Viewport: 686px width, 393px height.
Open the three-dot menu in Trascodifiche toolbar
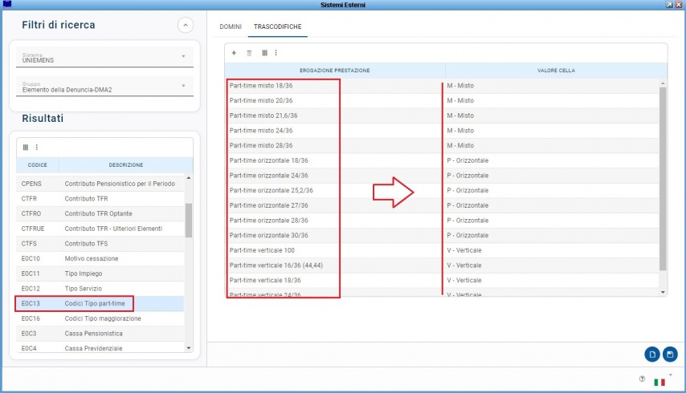(276, 53)
